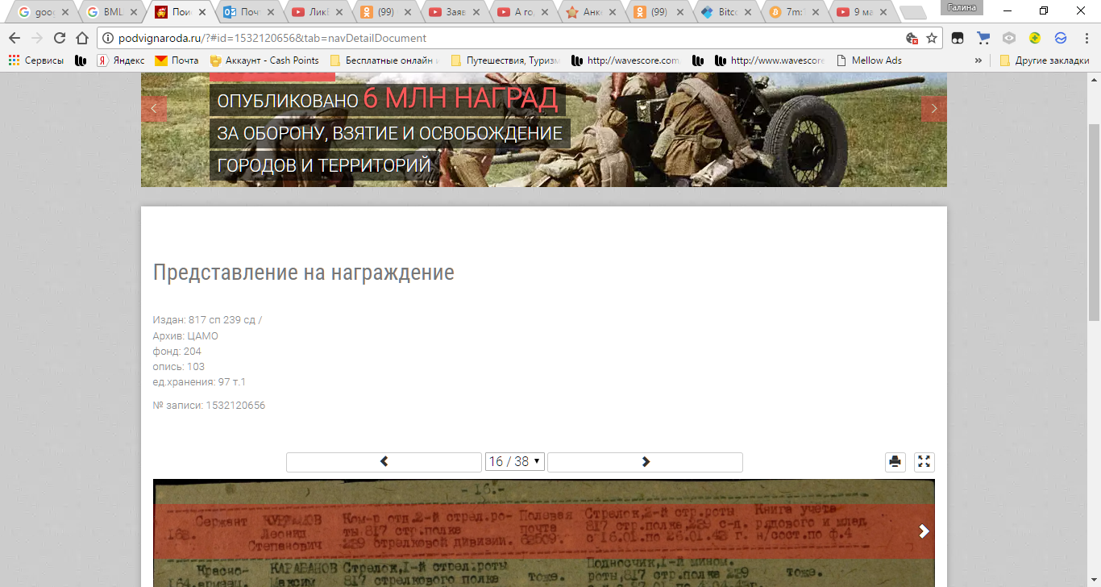Expand hidden bookmarks overflow chevron
The height and width of the screenshot is (587, 1101).
tap(978, 60)
